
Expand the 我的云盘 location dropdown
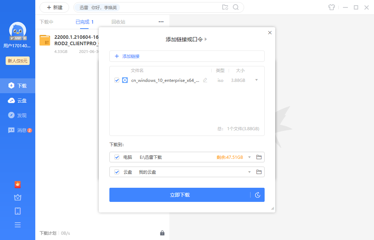[x=249, y=172]
